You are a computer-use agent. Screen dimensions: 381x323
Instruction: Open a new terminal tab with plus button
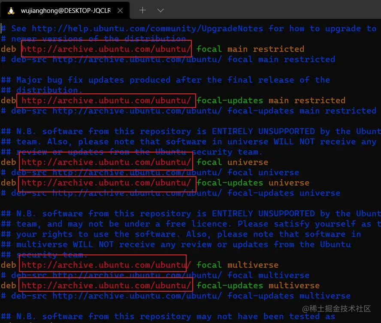[142, 10]
